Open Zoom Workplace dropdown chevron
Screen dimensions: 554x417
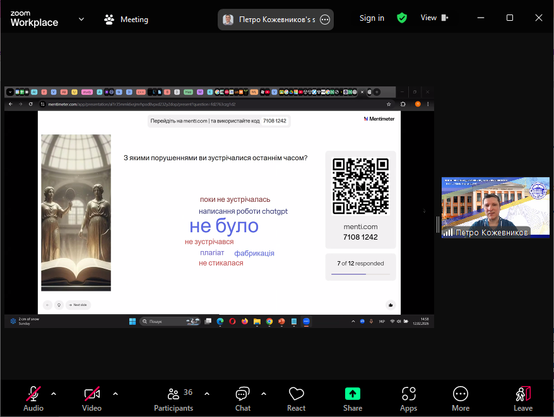81,19
